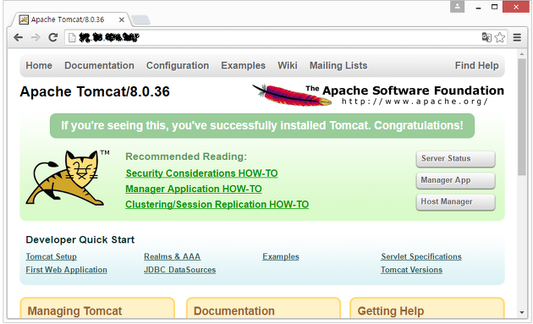This screenshot has width=533, height=324.
Task: Bookmark this page with the star icon
Action: 500,37
